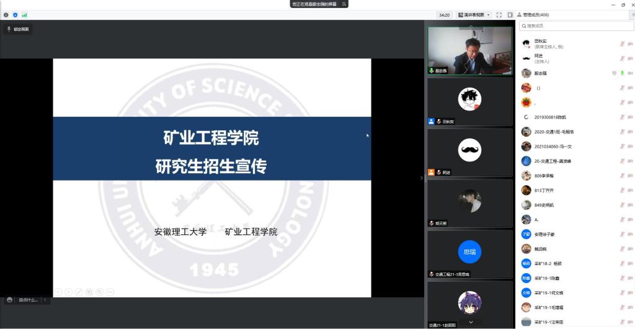Click the meeting info icon
635x329 pixels.
tap(6, 15)
